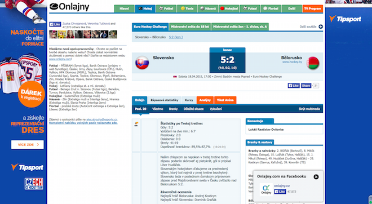Click the Tipsport logo in right banner
372x204 pixels.
pos(345,19)
